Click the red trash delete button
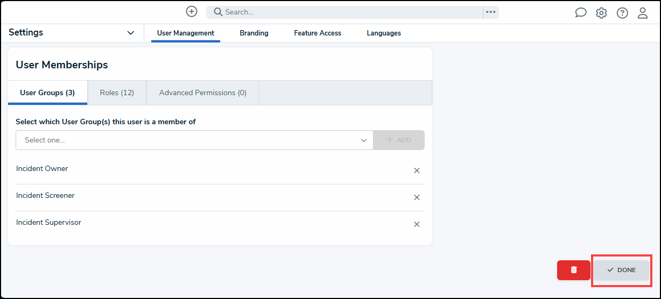Image resolution: width=661 pixels, height=299 pixels. pos(574,270)
